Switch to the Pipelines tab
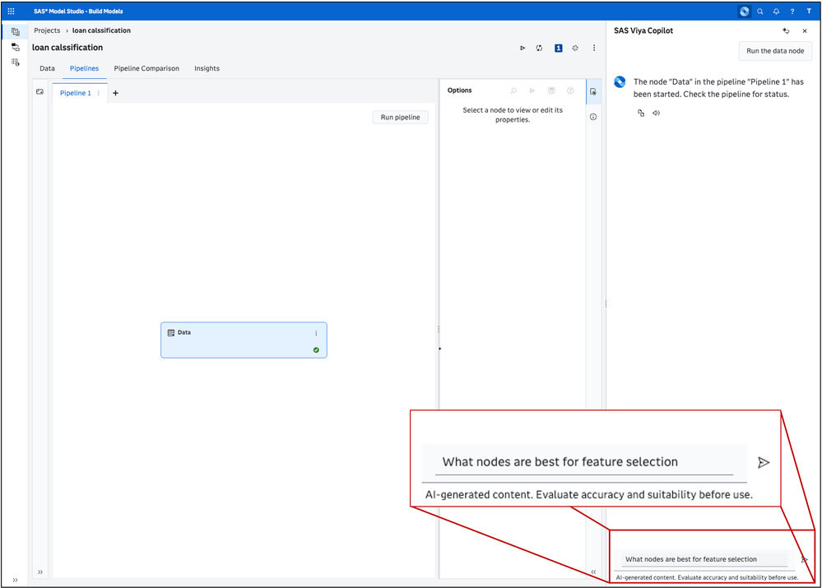This screenshot has height=588, width=822. tap(85, 68)
